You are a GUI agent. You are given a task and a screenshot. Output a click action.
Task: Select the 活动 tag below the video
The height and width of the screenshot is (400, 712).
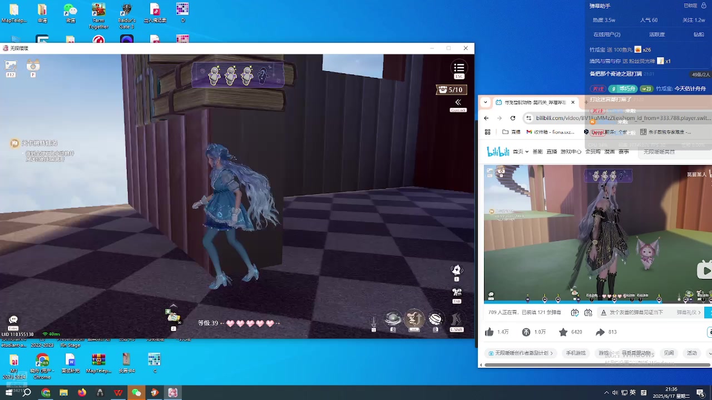click(691, 353)
